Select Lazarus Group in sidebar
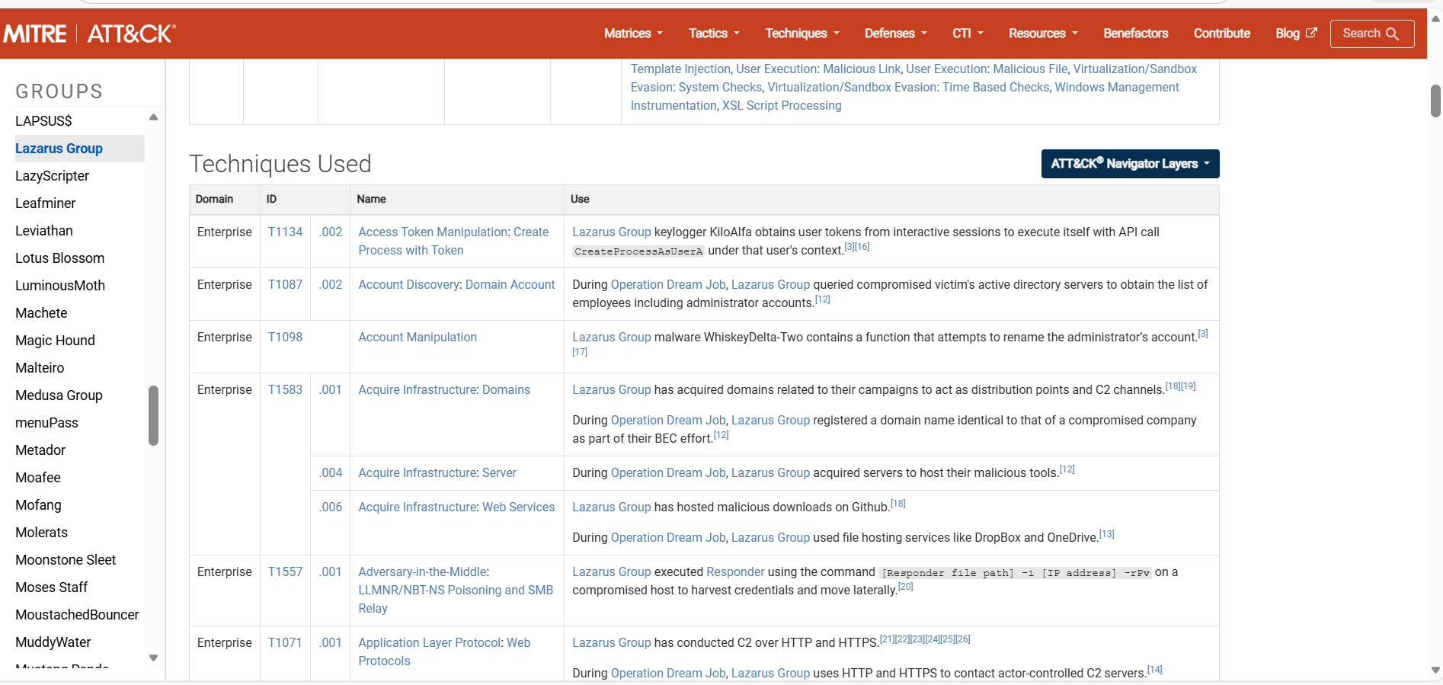The image size is (1443, 685). click(x=59, y=149)
